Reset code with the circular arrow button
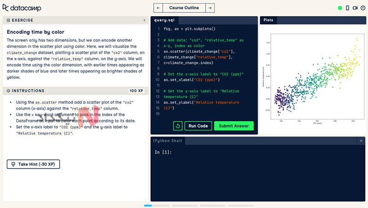This screenshot has width=368, height=208. (x=178, y=126)
